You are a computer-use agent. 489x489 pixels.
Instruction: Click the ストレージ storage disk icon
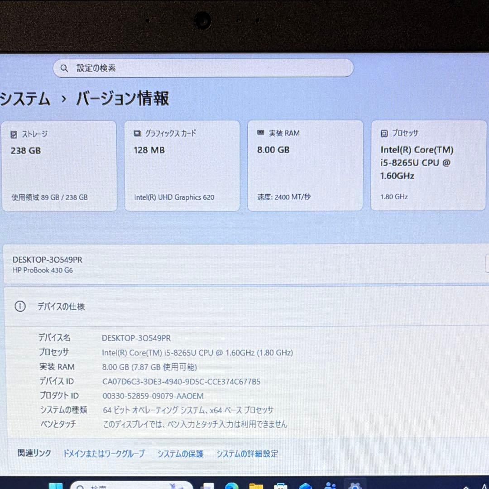(x=14, y=134)
